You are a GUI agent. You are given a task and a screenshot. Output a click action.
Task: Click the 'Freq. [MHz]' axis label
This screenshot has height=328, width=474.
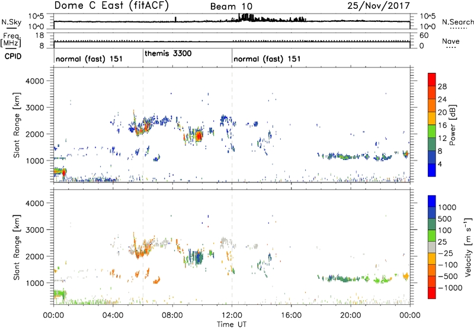tap(11, 40)
